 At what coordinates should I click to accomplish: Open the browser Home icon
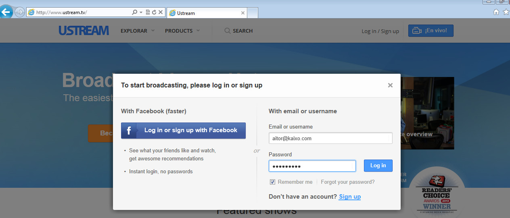point(496,12)
